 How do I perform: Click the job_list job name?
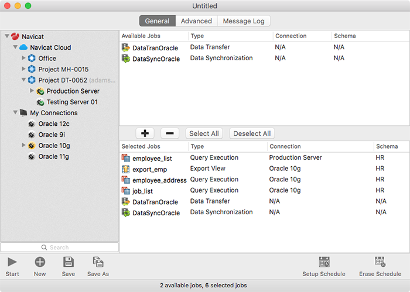pyautogui.click(x=142, y=191)
